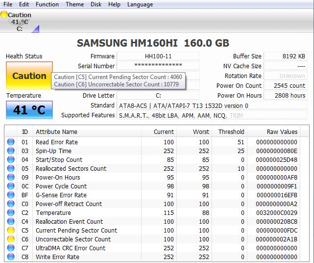Viewport: 314px width, 263px height.
Task: Open the Edit menu
Action: (24, 4)
